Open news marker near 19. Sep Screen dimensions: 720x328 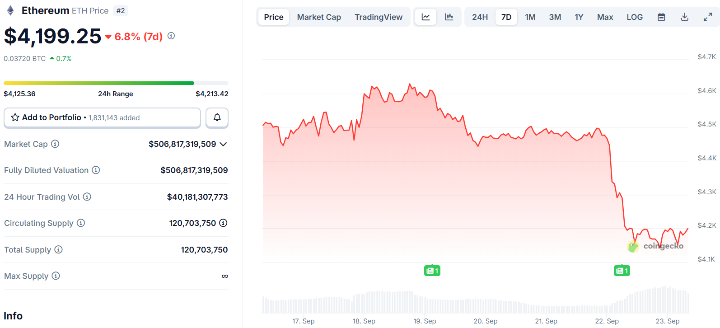coord(432,271)
